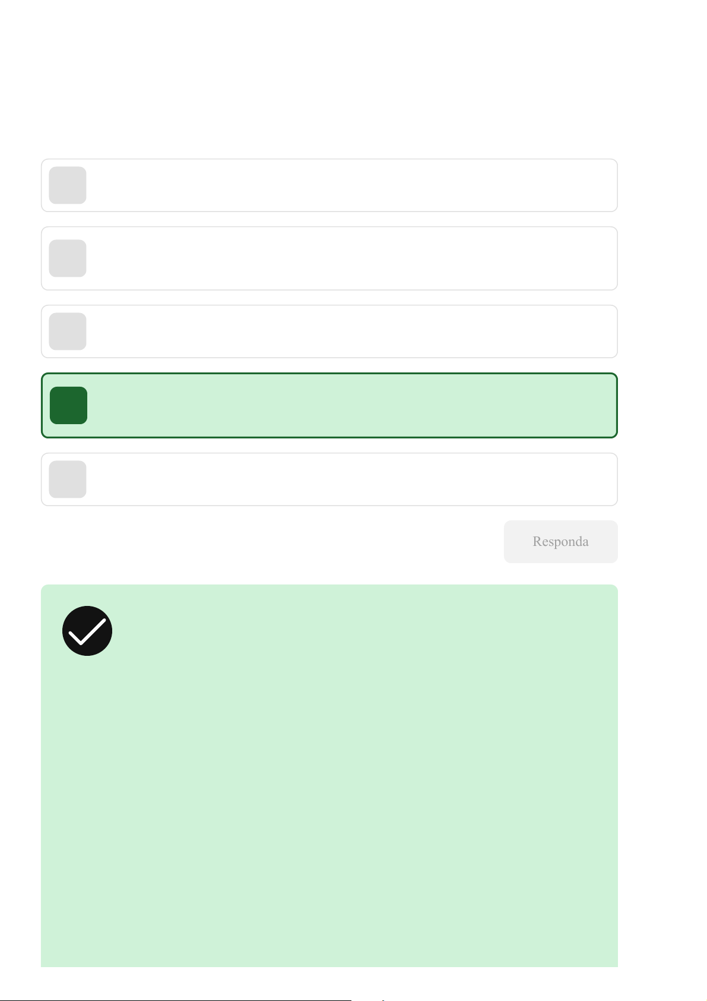Choose the answer row just above the highlighted one
This screenshot has height=1001, width=707.
click(350, 331)
